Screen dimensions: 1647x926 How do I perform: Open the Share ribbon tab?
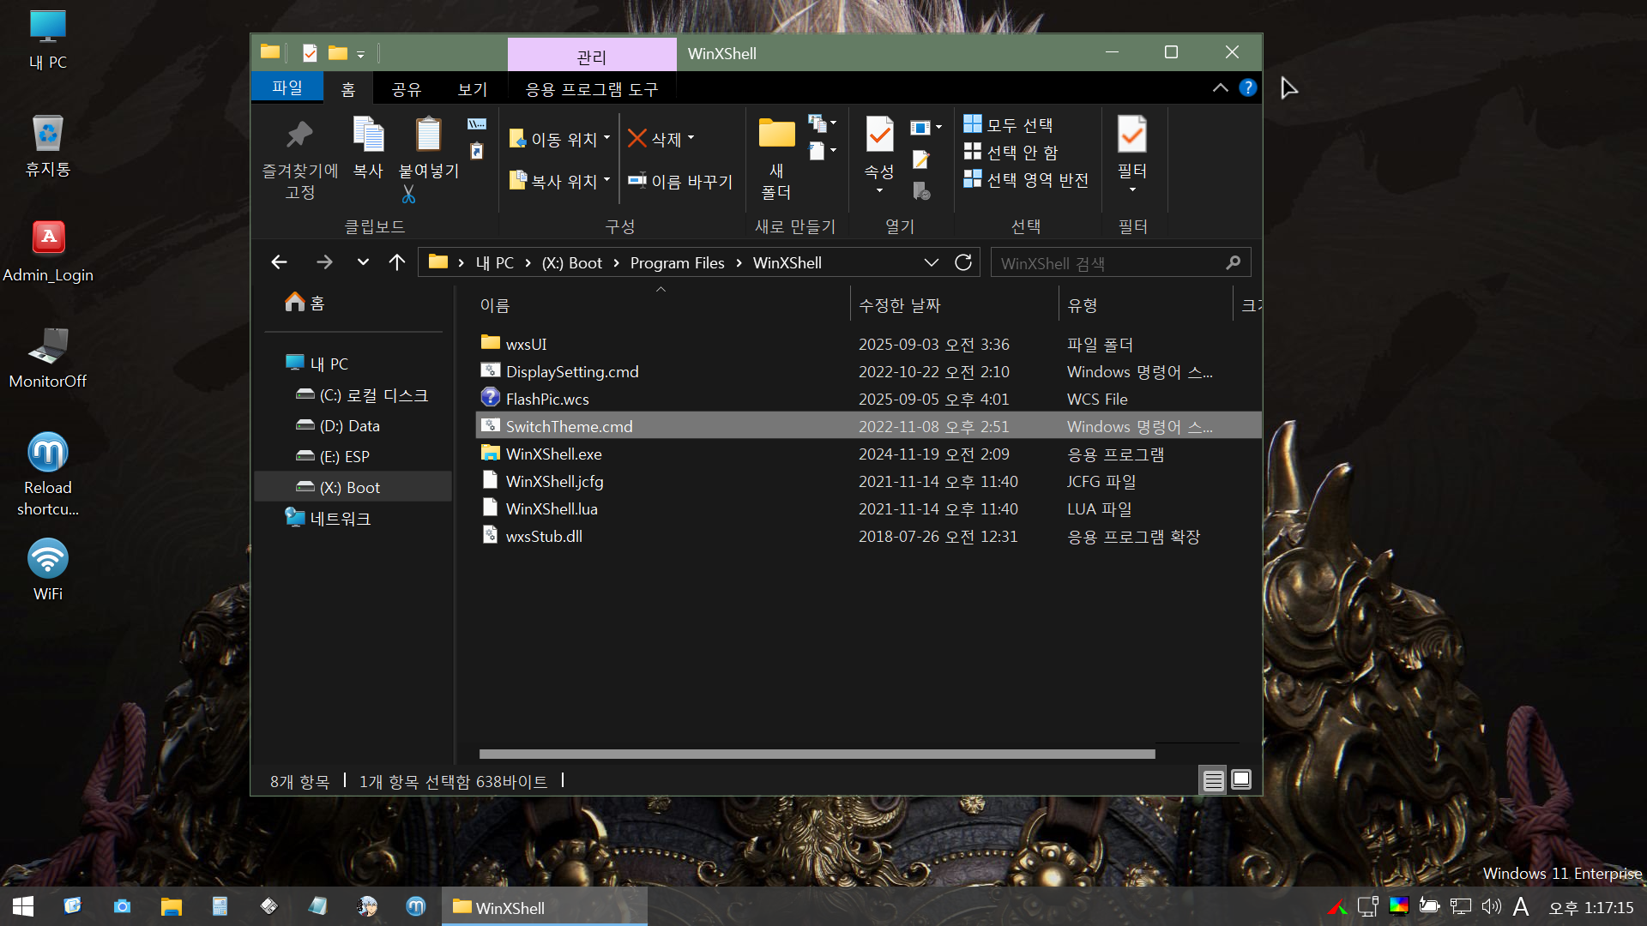tap(406, 89)
